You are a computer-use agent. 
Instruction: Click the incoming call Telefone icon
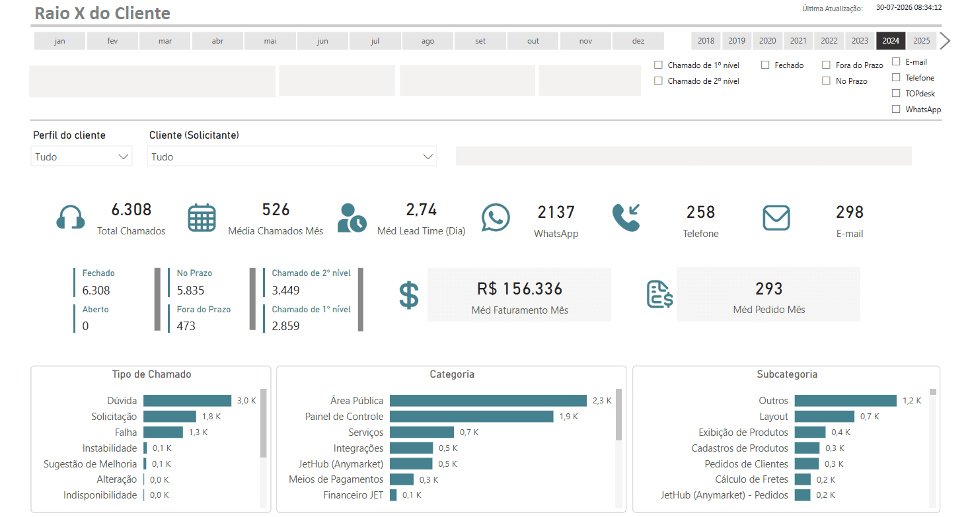[626, 217]
